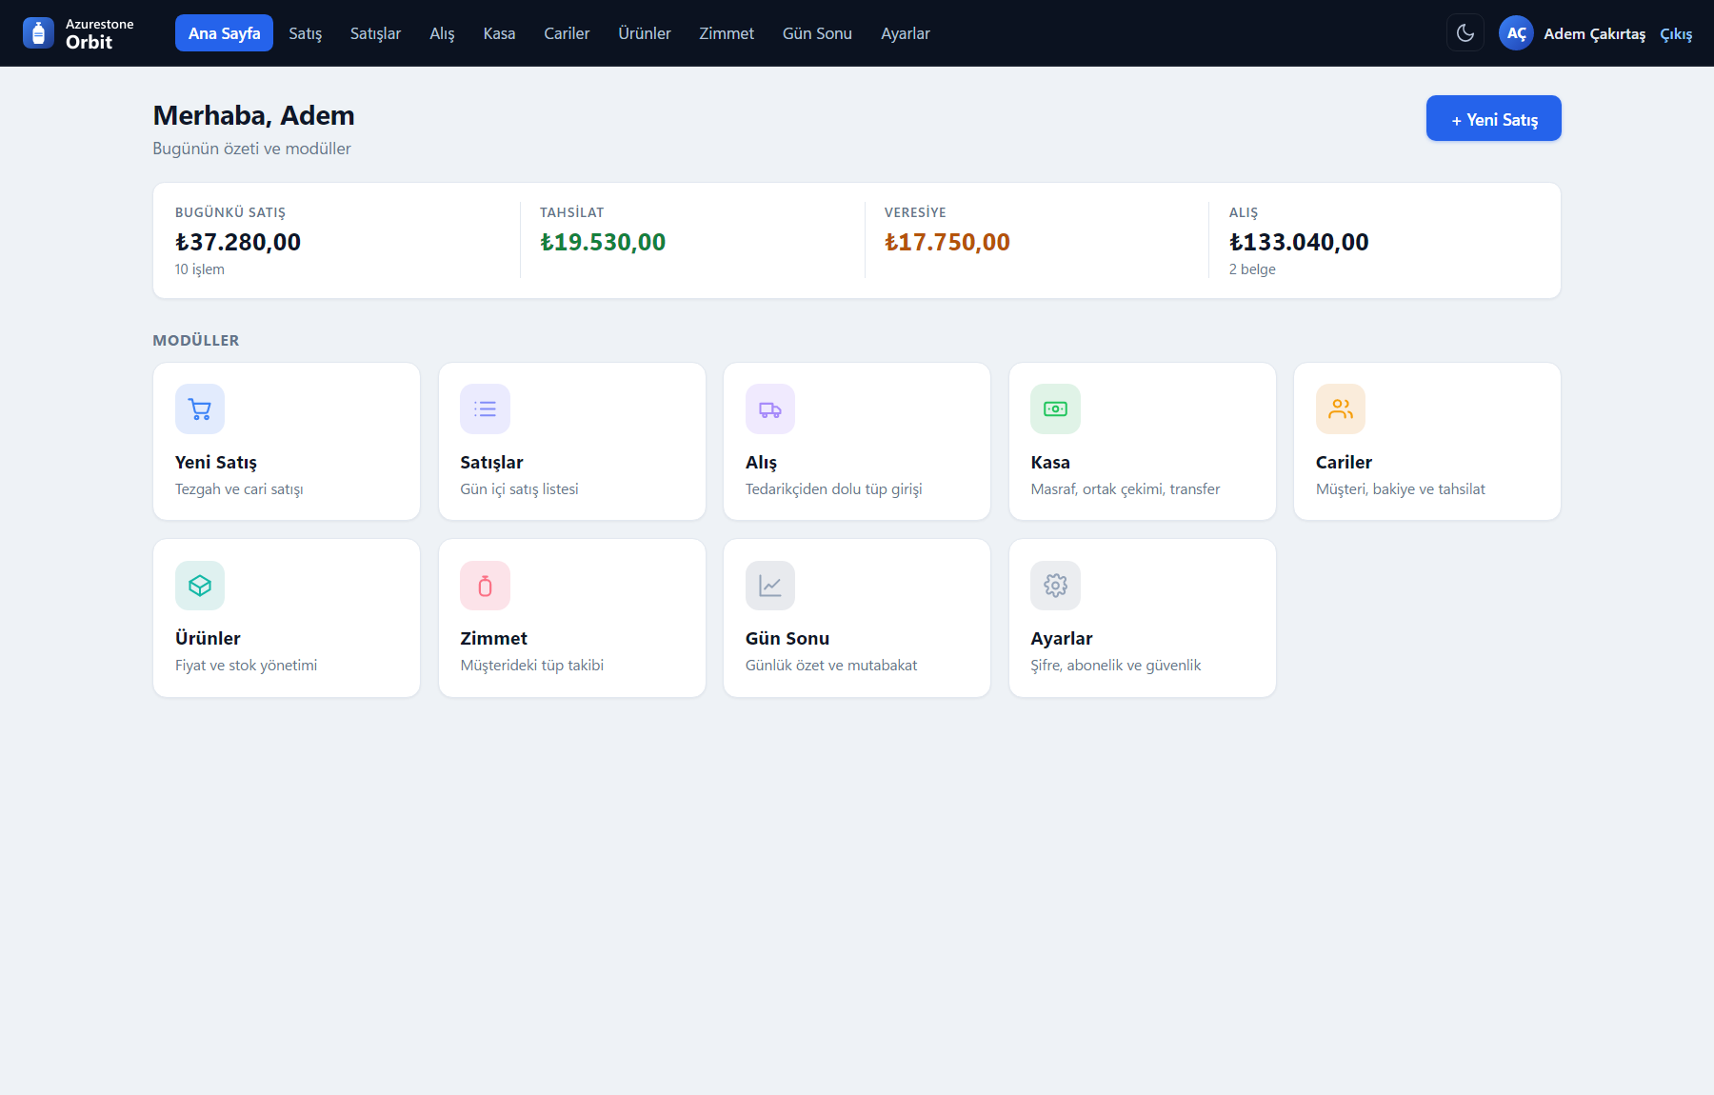
Task: Click 'Masraf, ortak çekimi, transfer' description
Action: [1125, 489]
